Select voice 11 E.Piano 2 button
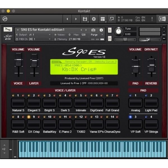 pyautogui.click(x=65, y=124)
